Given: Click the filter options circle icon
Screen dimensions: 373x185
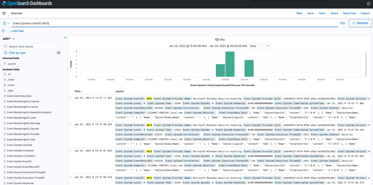Looking at the screenshot, I should click(3, 31).
